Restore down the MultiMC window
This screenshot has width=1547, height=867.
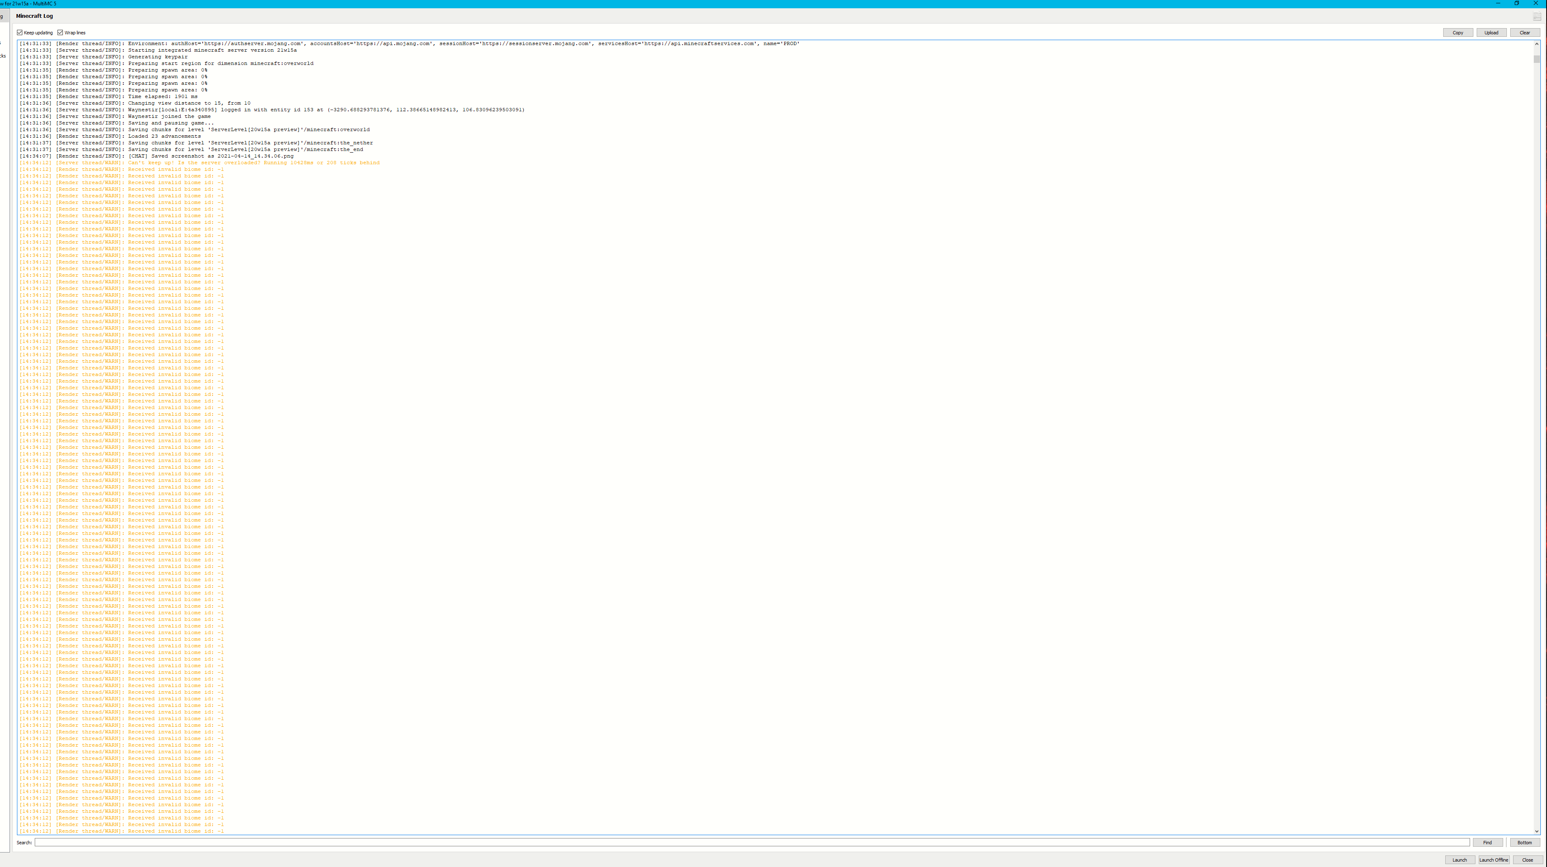[1516, 4]
